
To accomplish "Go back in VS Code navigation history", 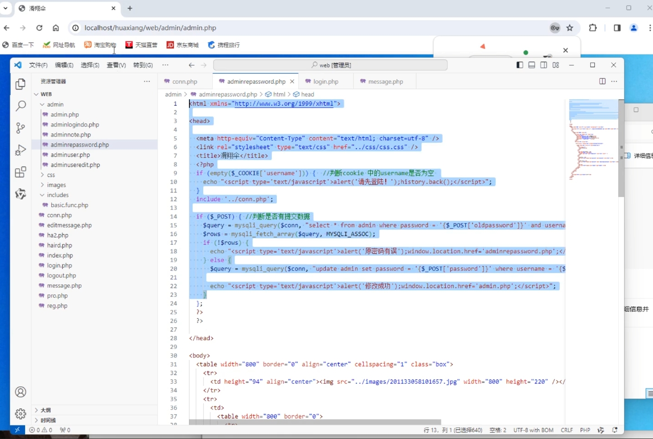I will pos(191,65).
